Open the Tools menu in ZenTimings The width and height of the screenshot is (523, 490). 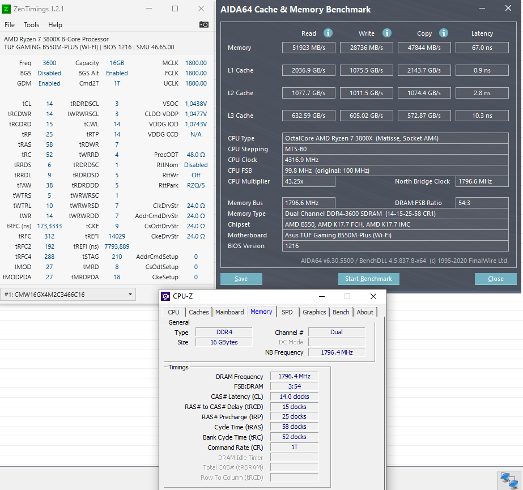point(31,25)
